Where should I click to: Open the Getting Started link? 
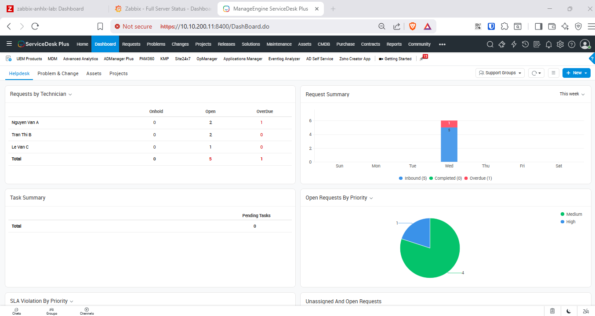(398, 59)
